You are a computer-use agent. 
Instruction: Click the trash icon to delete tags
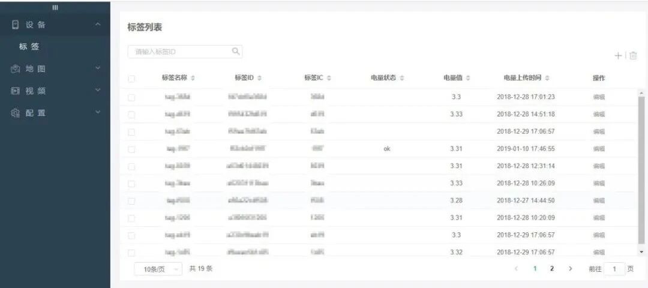coord(633,56)
